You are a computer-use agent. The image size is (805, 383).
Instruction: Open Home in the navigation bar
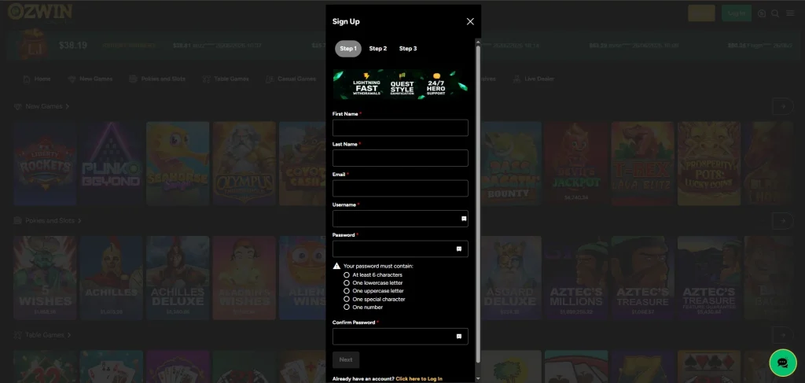(x=37, y=79)
